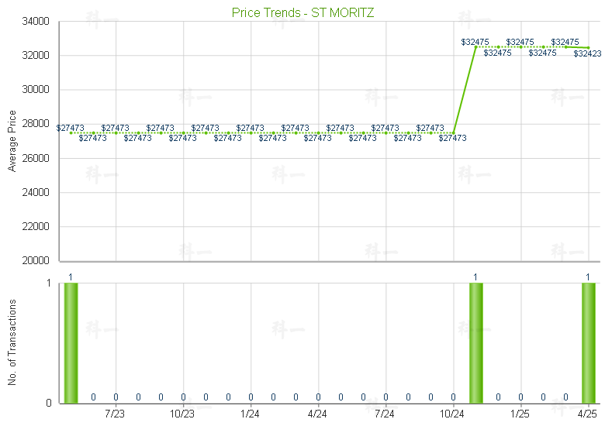The height and width of the screenshot is (426, 605).
Task: Click the 7/24 x-axis date label
Action: tap(385, 414)
